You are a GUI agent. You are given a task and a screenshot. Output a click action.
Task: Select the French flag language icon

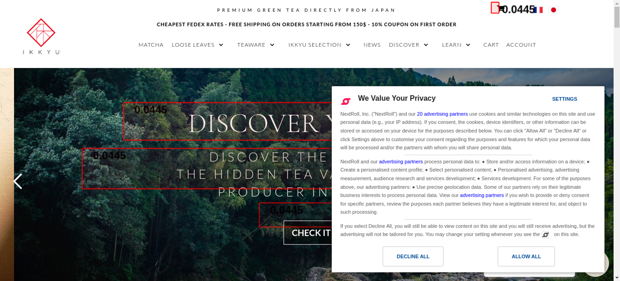click(x=539, y=10)
